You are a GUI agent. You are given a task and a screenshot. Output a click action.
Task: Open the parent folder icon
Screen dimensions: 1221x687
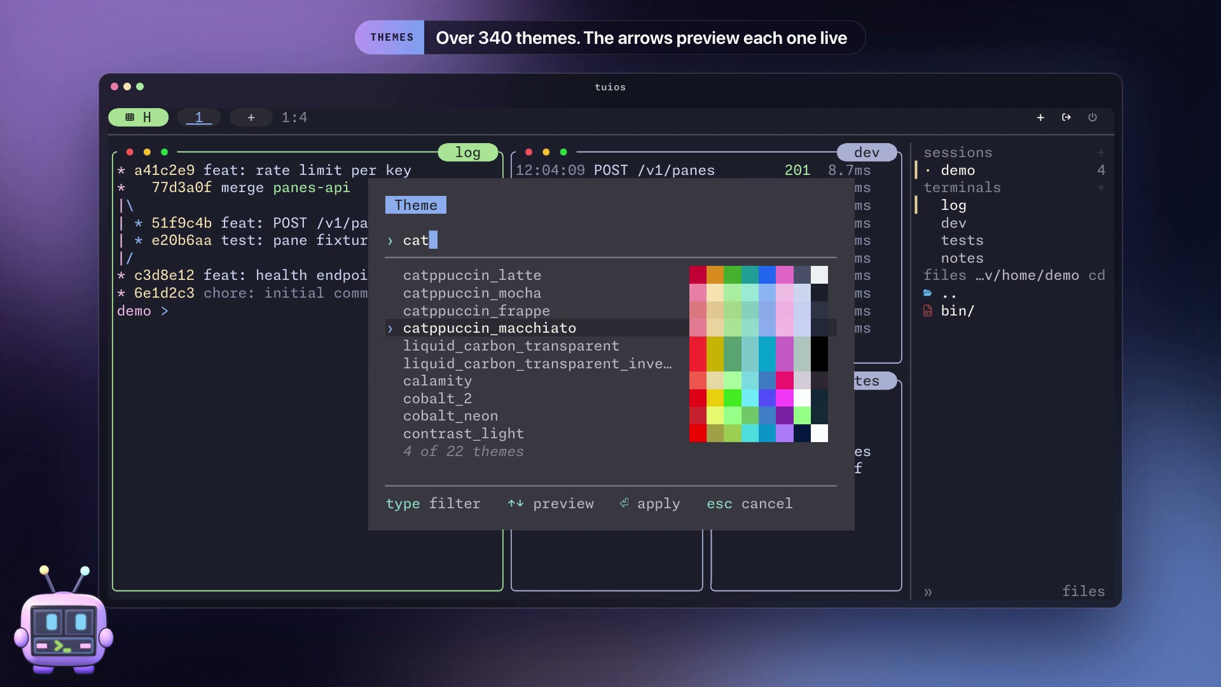928,293
